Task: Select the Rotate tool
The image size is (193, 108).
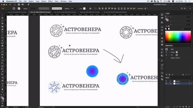Action: click(2, 49)
